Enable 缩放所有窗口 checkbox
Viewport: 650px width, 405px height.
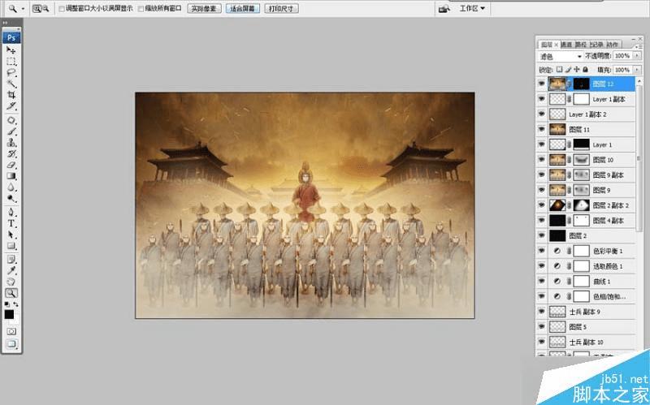coord(141,9)
